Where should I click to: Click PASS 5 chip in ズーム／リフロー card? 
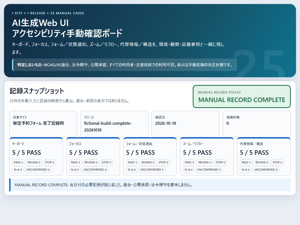(x=189, y=162)
